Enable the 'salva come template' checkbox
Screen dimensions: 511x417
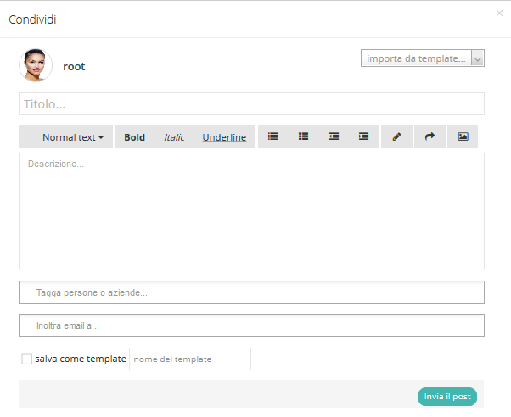tap(27, 359)
